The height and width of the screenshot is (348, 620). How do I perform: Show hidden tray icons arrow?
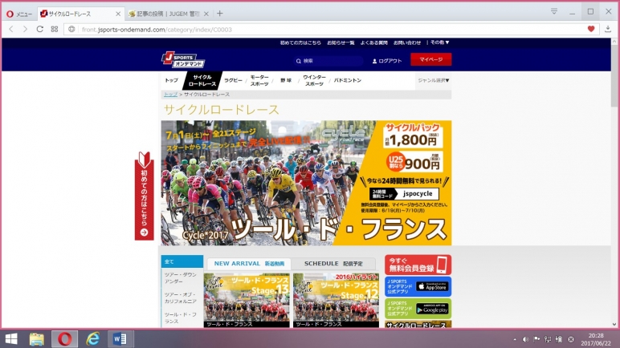tap(515, 339)
